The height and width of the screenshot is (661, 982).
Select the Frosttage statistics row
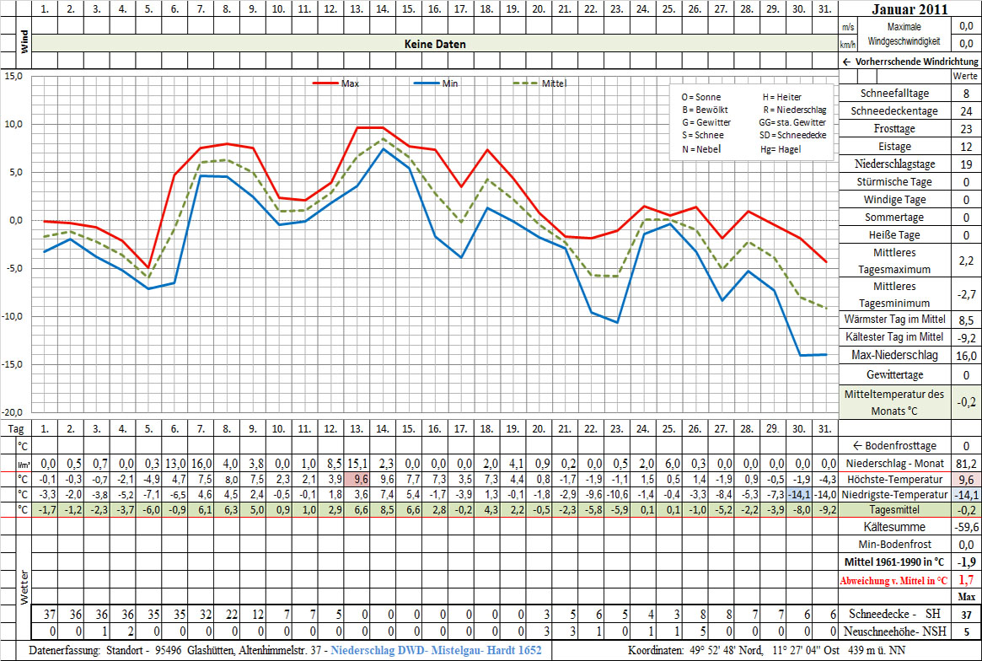tap(894, 129)
